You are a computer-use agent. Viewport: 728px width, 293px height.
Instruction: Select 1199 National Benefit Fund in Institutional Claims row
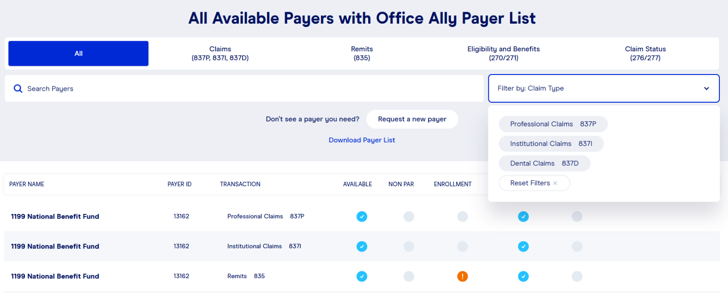click(55, 246)
